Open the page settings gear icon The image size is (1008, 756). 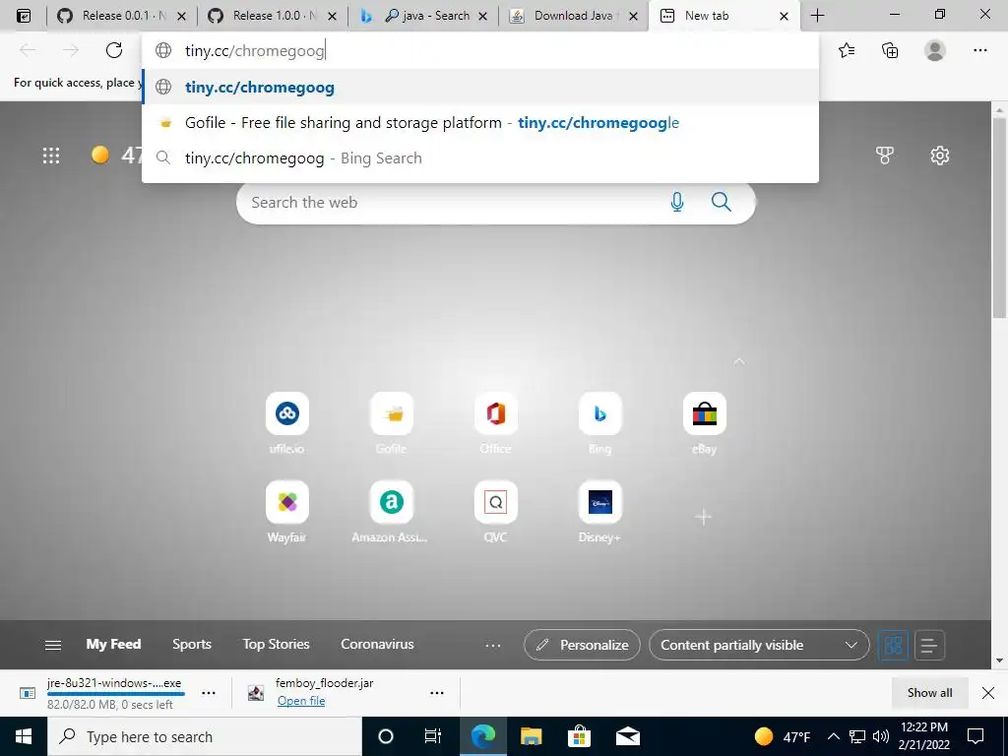click(940, 155)
